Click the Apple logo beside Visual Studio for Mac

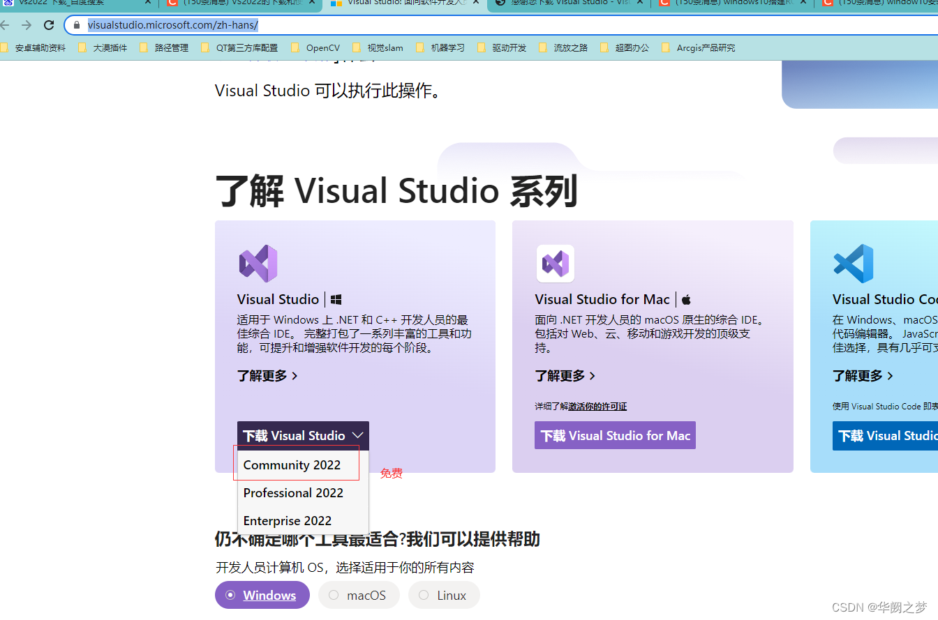pyautogui.click(x=686, y=299)
